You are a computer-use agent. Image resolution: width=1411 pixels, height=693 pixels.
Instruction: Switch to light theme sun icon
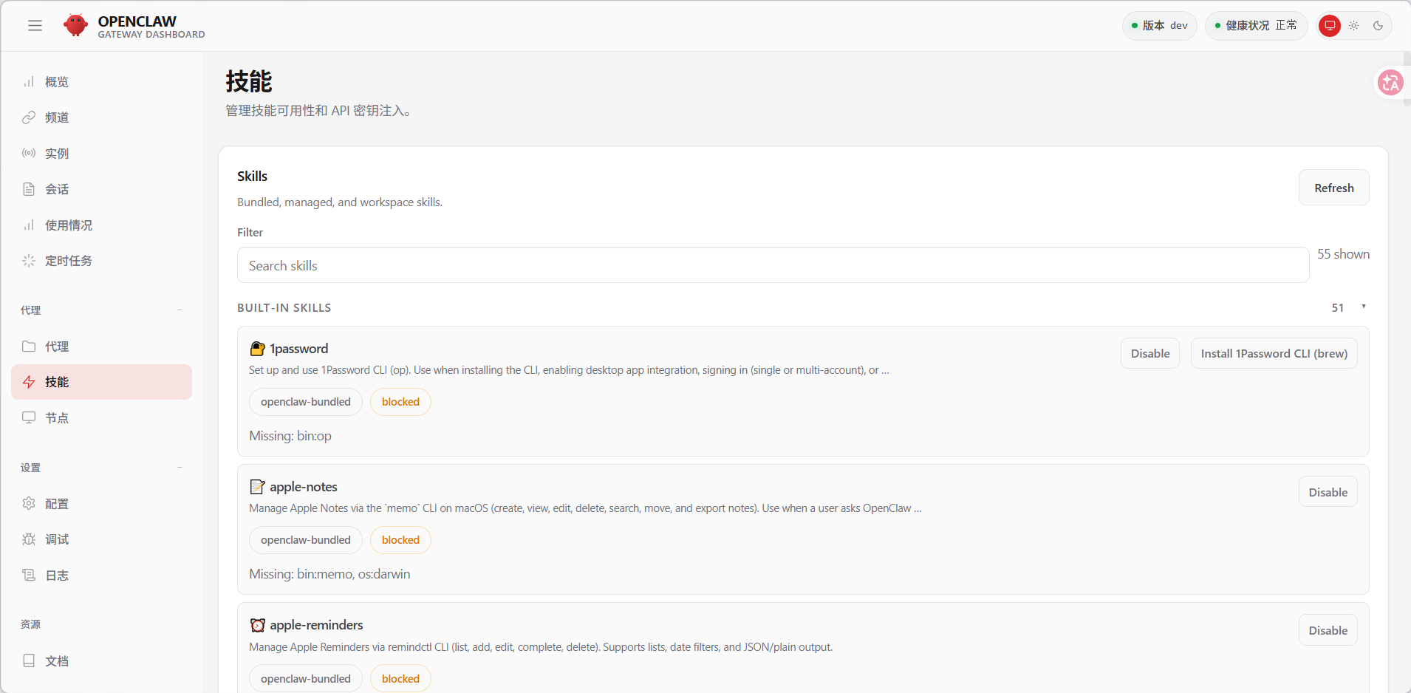(x=1353, y=26)
